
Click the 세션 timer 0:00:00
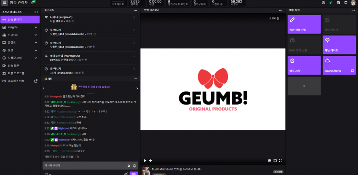click(155, 3)
